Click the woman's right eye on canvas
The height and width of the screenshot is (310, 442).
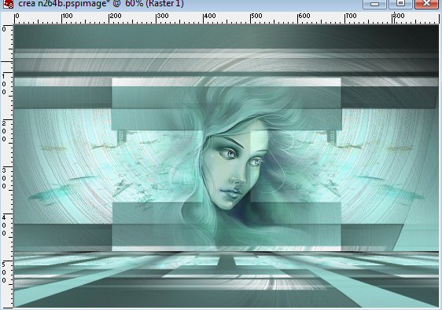point(229,153)
